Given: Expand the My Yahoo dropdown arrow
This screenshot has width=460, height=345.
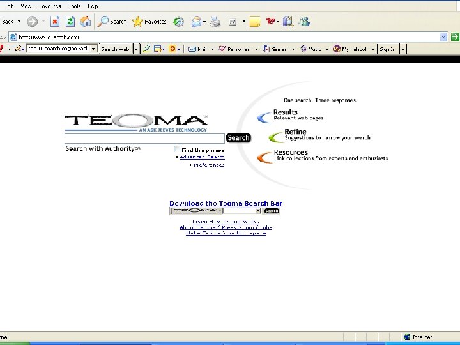Looking at the screenshot, I should [373, 49].
